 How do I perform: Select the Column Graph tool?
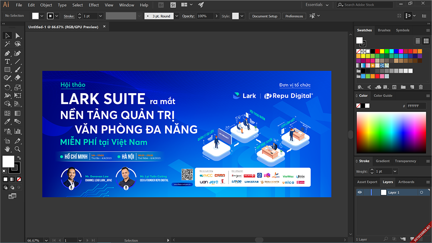pyautogui.click(x=18, y=131)
